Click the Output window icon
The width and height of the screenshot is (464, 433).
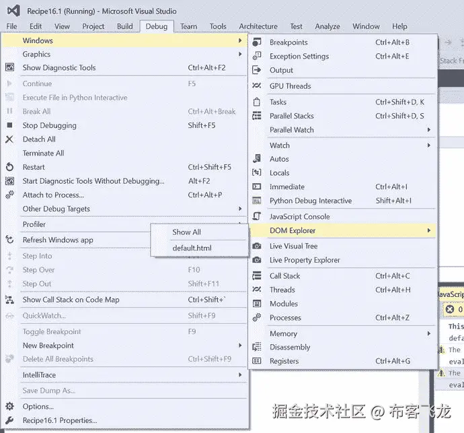pos(257,70)
